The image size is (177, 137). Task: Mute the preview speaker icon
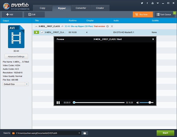point(137,103)
